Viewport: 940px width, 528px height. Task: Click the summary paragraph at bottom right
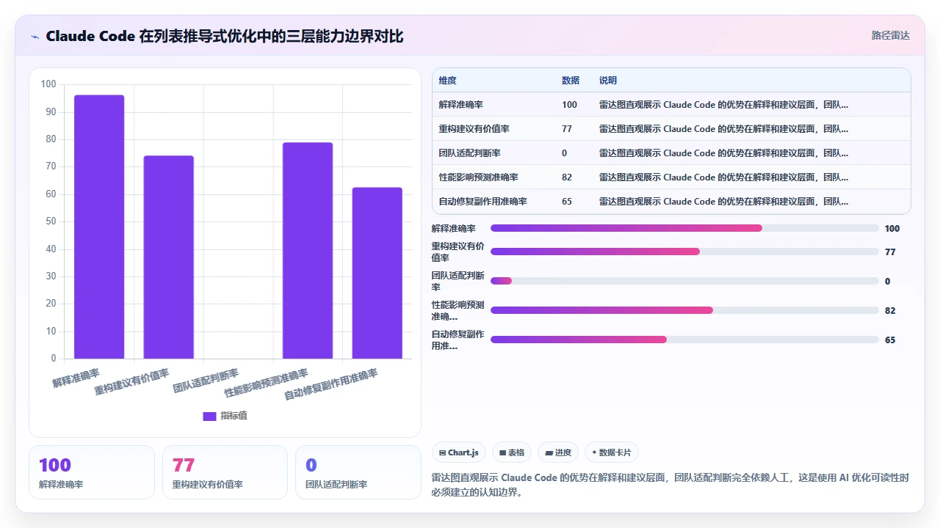coord(670,485)
